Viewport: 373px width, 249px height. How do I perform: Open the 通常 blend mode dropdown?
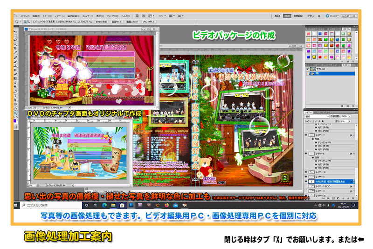(317, 116)
